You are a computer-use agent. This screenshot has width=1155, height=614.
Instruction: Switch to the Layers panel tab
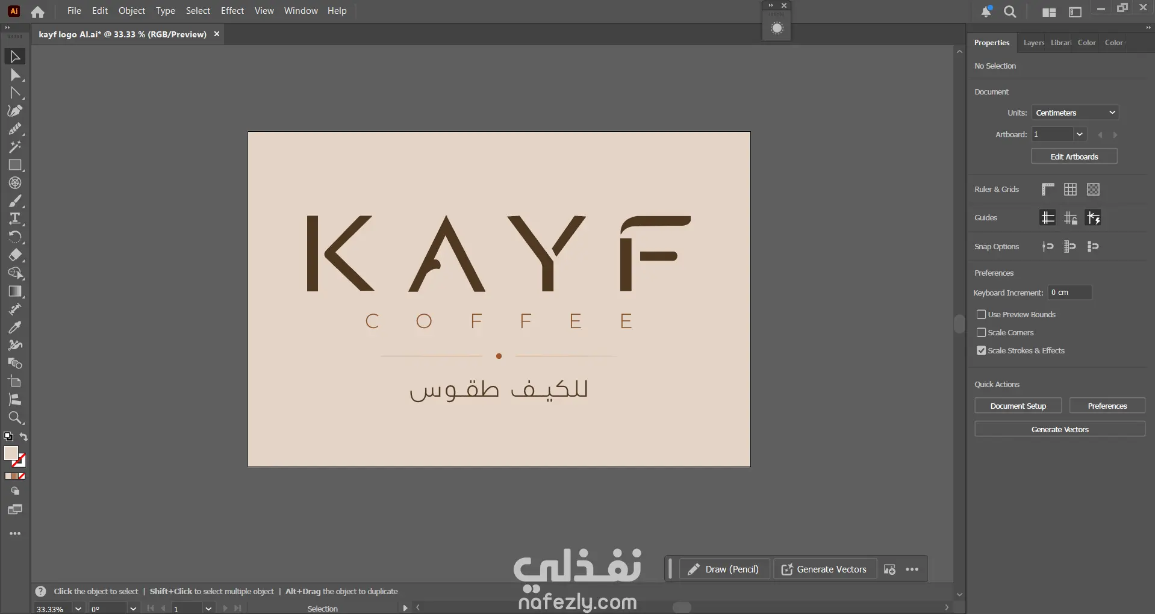(1033, 43)
